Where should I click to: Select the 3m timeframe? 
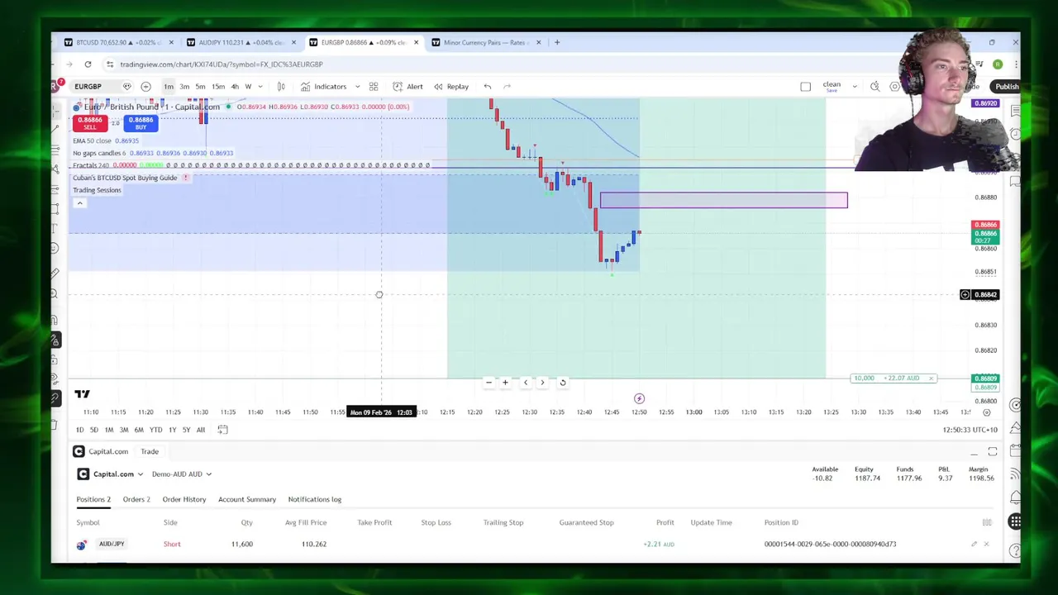tap(184, 86)
